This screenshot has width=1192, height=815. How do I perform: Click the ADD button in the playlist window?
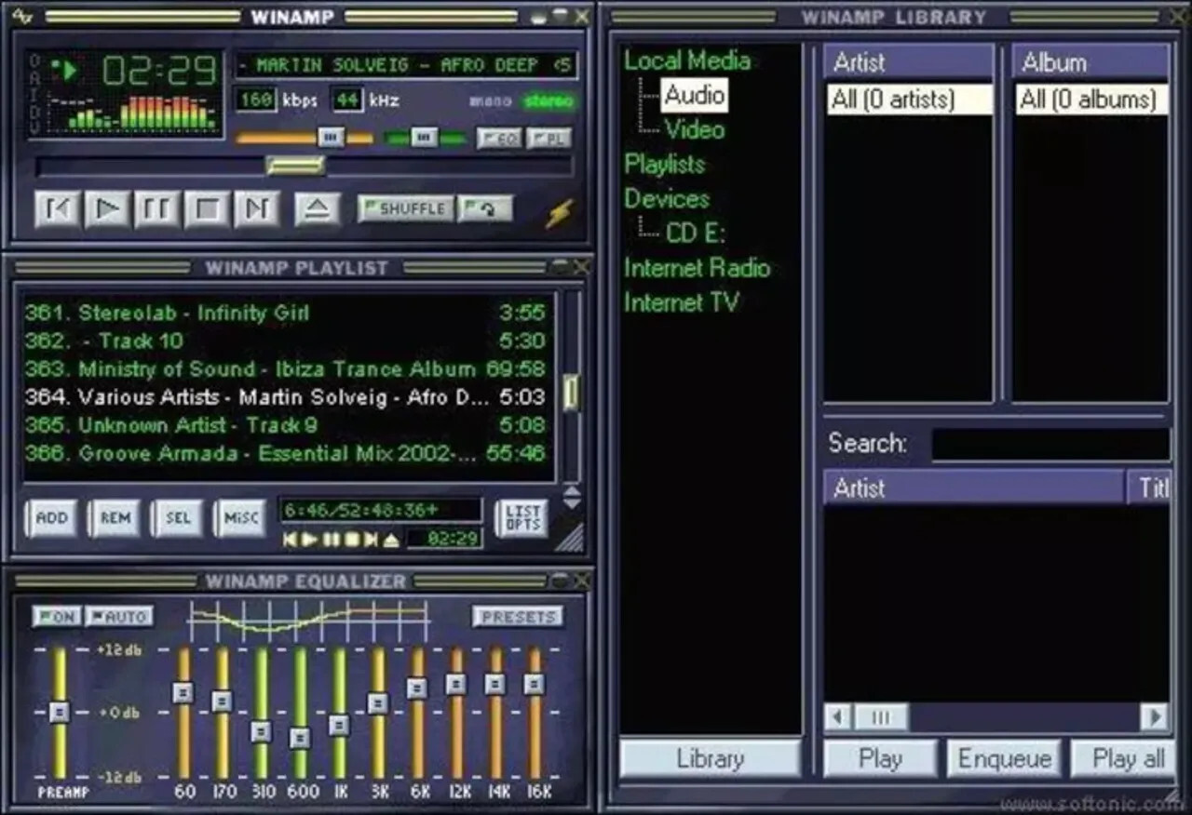click(x=51, y=518)
